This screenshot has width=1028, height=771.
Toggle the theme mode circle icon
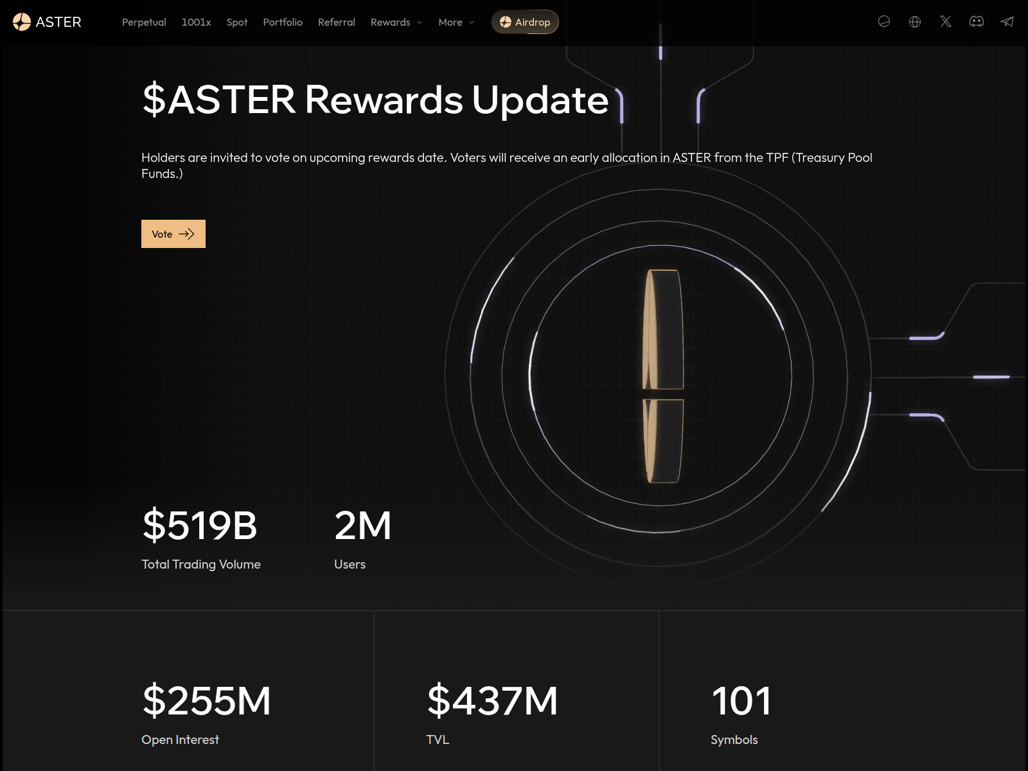pos(885,21)
